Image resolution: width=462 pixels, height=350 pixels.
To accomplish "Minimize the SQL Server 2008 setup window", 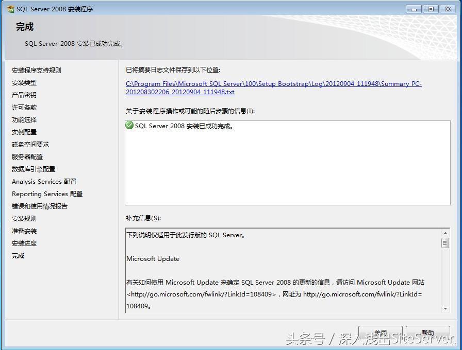I will [414, 9].
